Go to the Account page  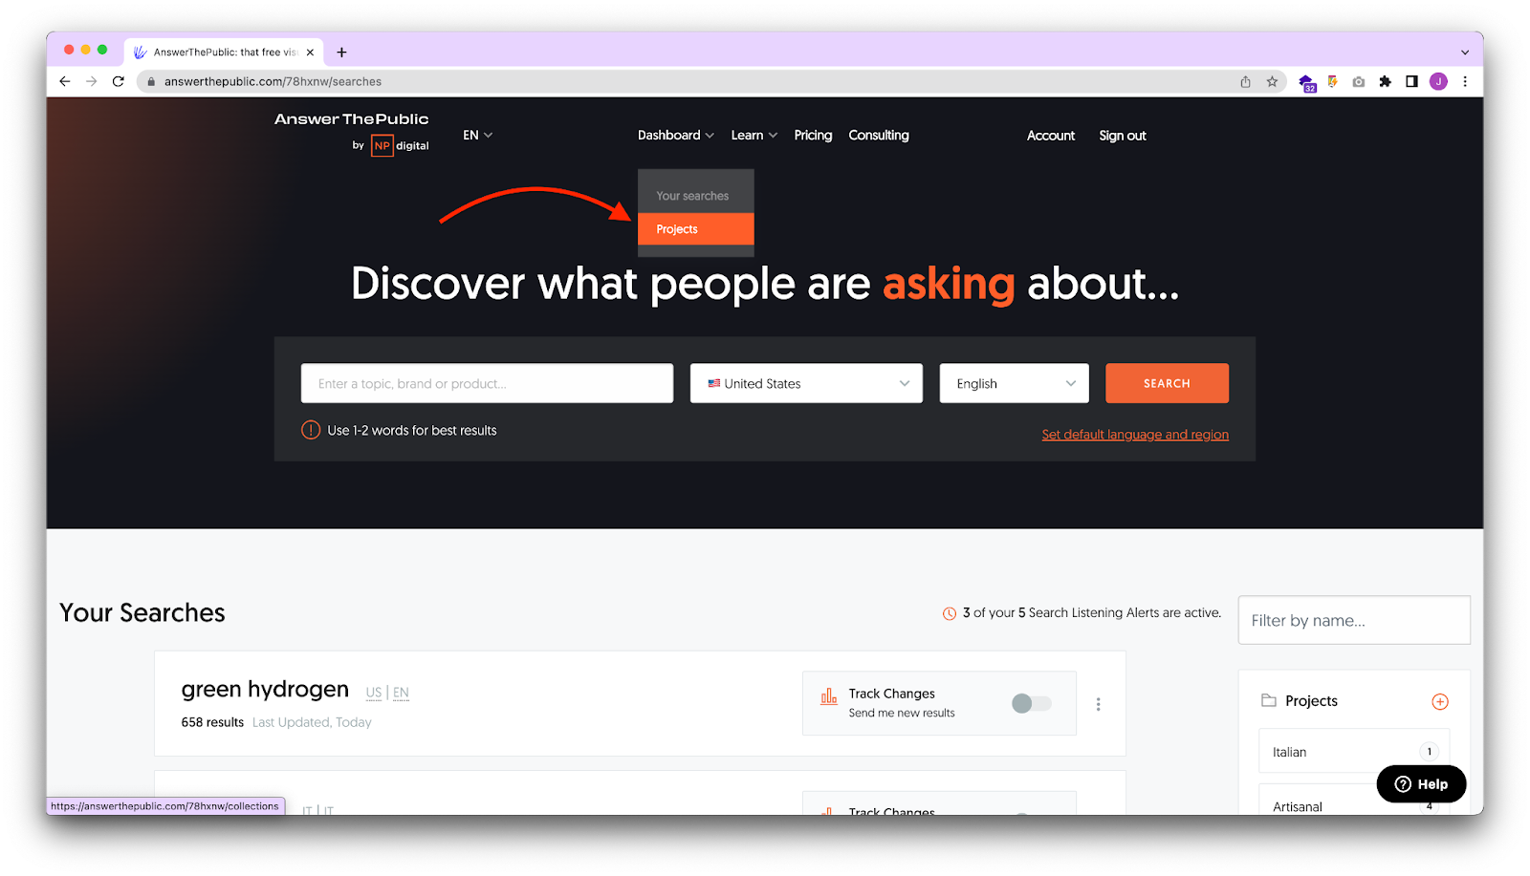coord(1051,136)
